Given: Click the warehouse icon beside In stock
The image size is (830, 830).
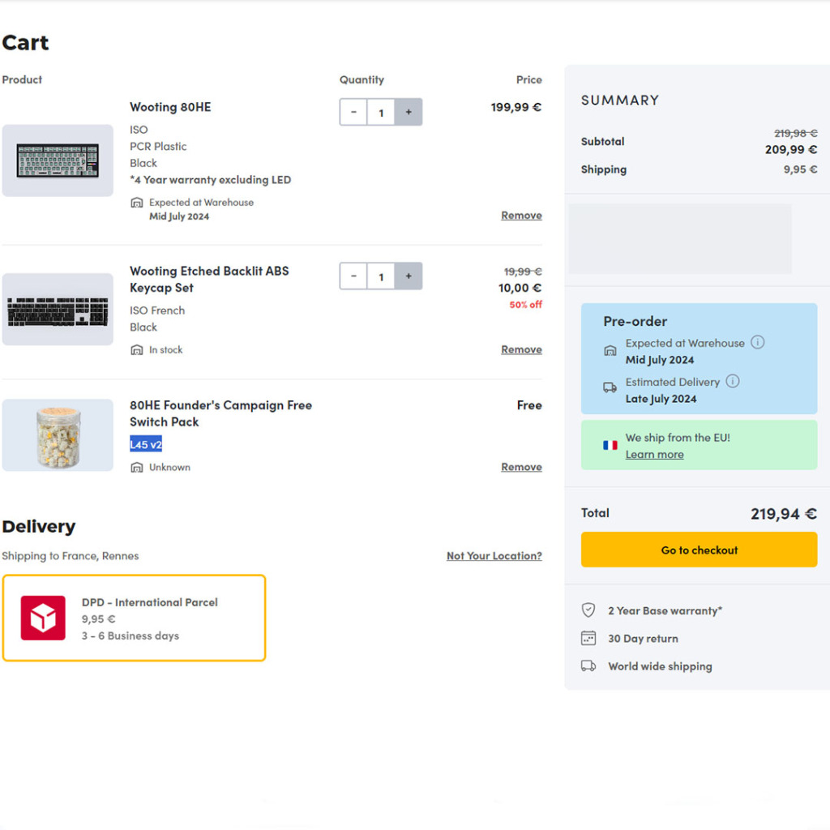Looking at the screenshot, I should [136, 349].
